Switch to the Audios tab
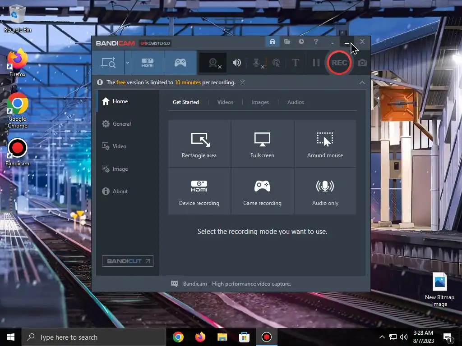 [296, 102]
